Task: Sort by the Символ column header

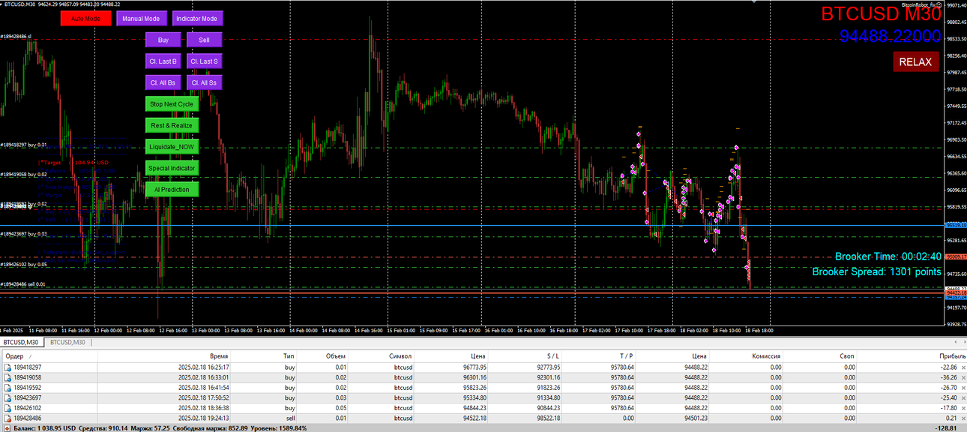Action: [x=400, y=356]
